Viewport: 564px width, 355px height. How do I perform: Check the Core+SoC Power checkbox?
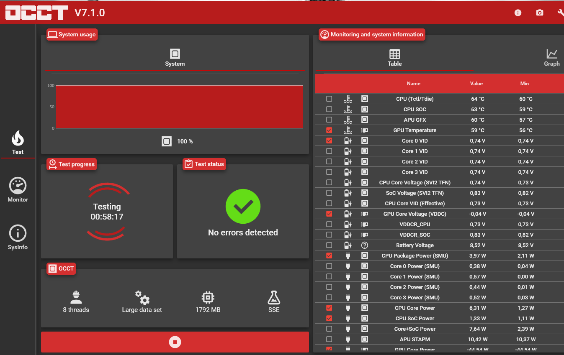[329, 329]
